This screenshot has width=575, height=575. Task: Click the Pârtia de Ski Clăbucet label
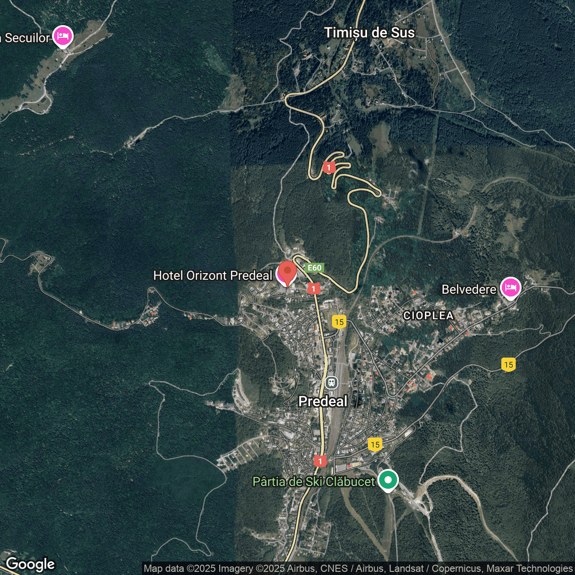tap(313, 482)
